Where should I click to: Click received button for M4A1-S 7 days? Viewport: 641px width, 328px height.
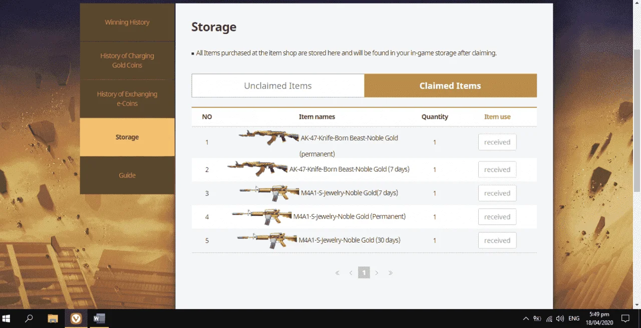pyautogui.click(x=497, y=193)
